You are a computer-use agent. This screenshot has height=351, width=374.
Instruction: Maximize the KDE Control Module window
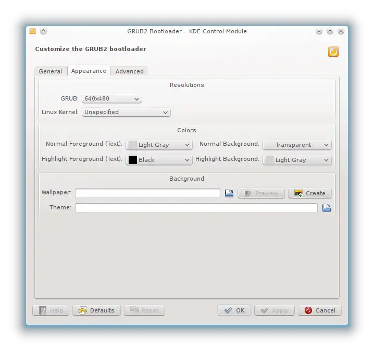[x=330, y=31]
